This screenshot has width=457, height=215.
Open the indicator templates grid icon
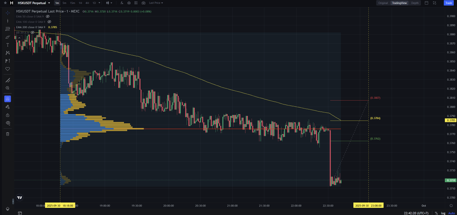[136, 3]
